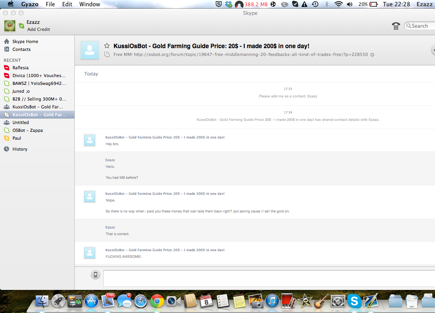Open Skype from the dock
Viewport: 435px width, 313px height.
tap(354, 301)
